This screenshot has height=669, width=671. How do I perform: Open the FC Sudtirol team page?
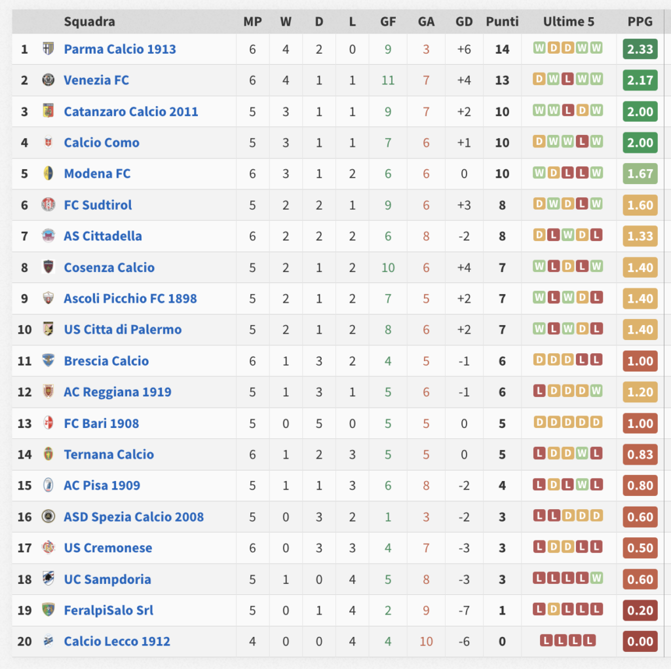(x=98, y=205)
